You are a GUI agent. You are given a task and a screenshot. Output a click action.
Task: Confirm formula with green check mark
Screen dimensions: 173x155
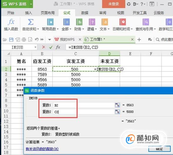(x=51, y=47)
